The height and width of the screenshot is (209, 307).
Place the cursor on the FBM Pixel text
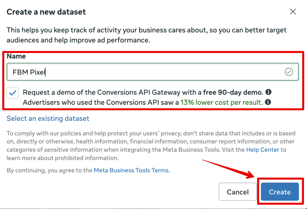(x=29, y=72)
